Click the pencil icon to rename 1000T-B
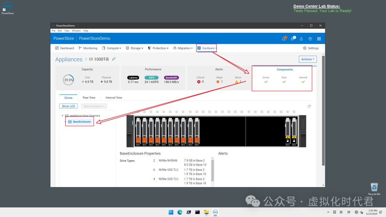 [114, 59]
